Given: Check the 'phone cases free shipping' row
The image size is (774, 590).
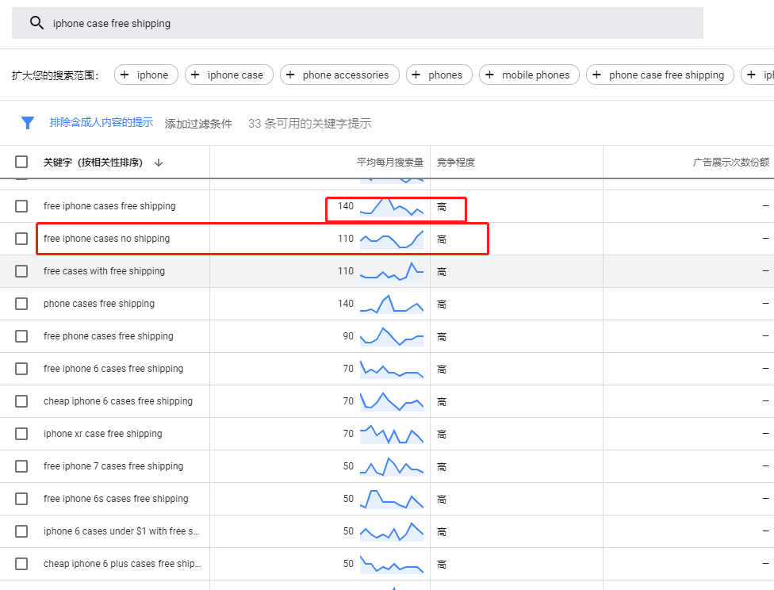Looking at the screenshot, I should pos(21,304).
